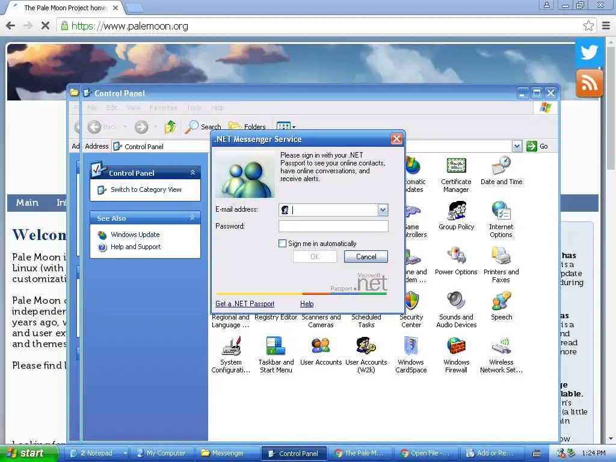
Task: Stop page loading with X button
Action: [45, 26]
